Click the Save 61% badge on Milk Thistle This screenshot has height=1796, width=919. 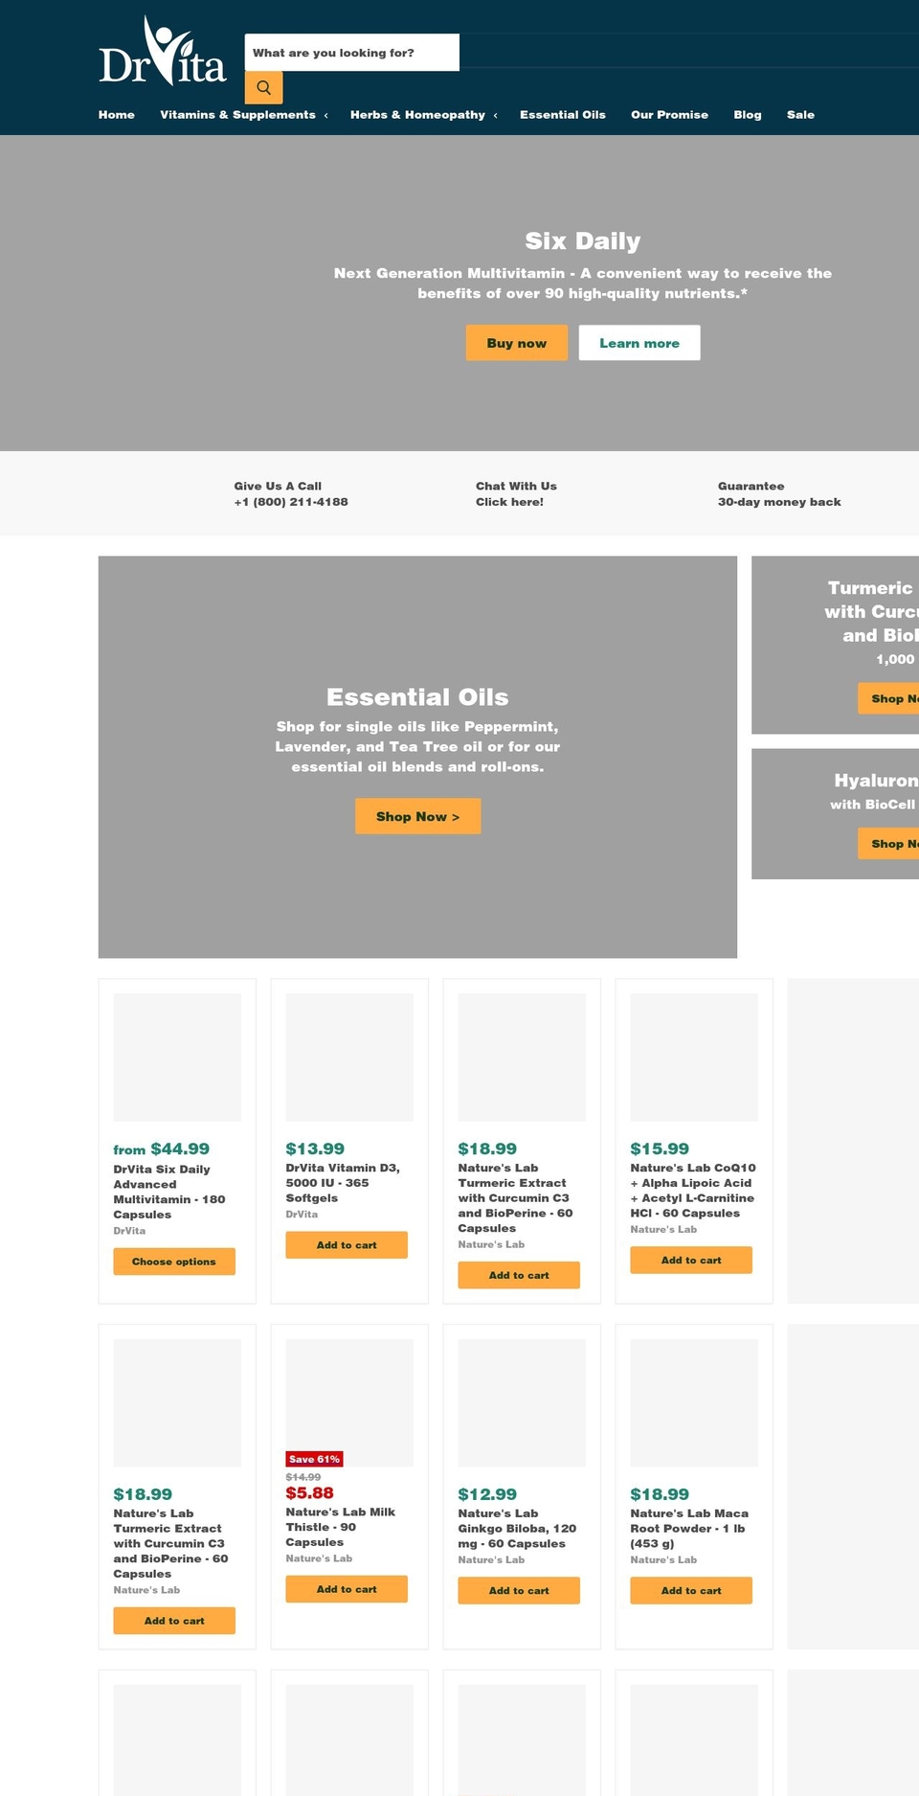pos(315,1459)
